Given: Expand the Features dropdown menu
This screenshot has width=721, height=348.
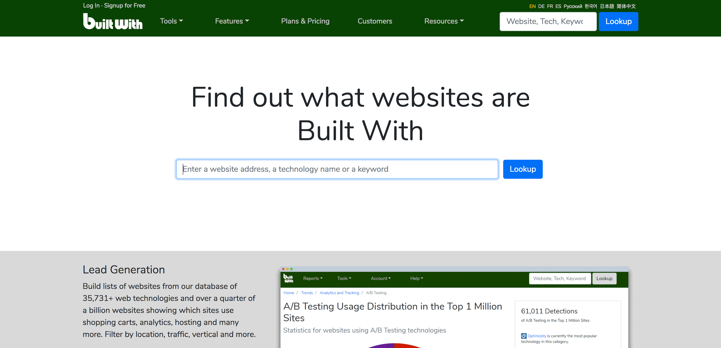Looking at the screenshot, I should tap(232, 21).
